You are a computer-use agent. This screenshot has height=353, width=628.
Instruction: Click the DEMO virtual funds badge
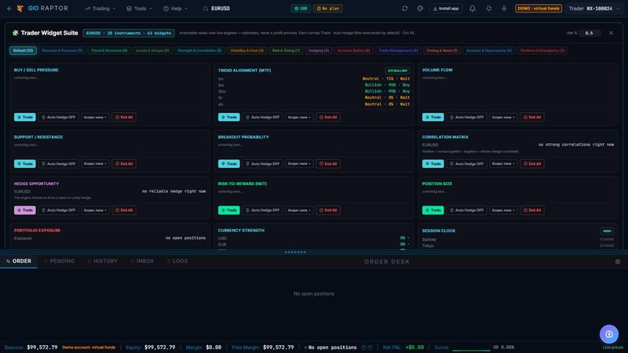pyautogui.click(x=539, y=9)
